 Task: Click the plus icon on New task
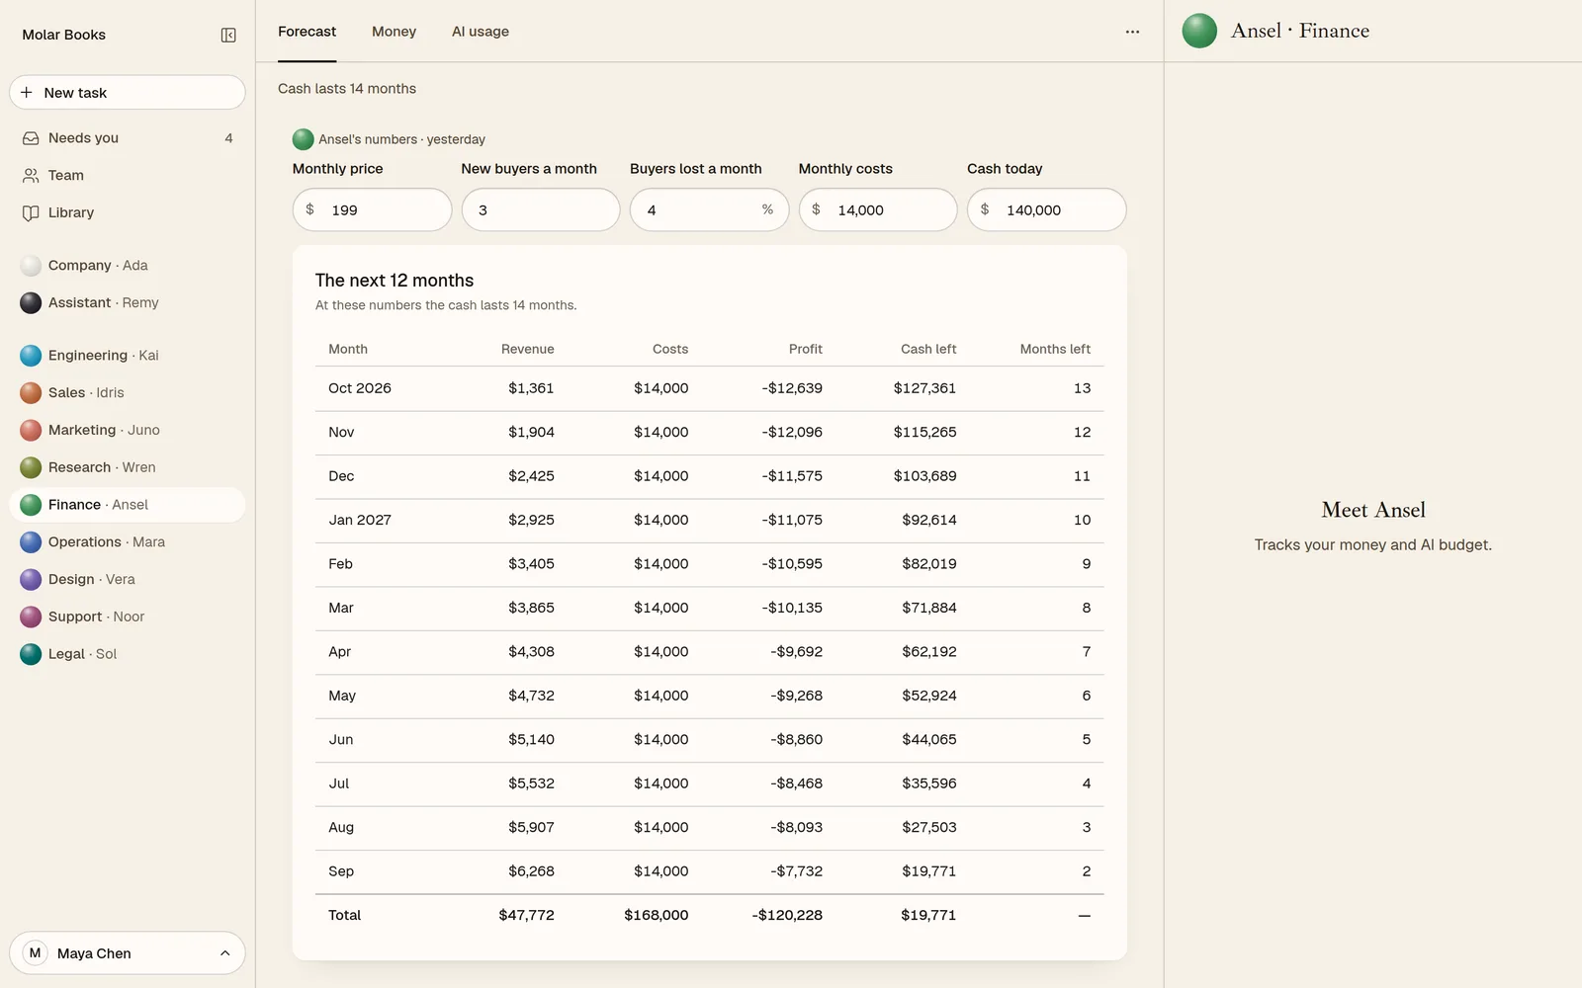click(x=27, y=92)
